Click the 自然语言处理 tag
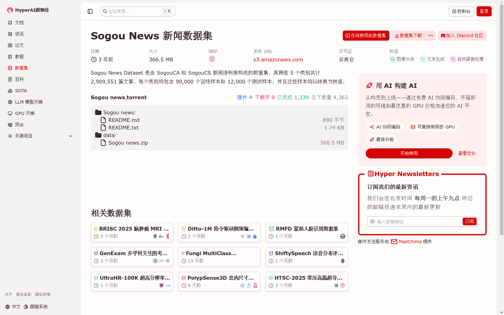Image resolution: width=504 pixels, height=315 pixels. click(x=468, y=59)
